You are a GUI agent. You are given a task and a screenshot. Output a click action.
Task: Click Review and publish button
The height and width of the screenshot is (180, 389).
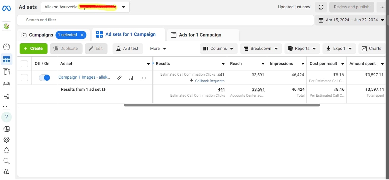[352, 7]
